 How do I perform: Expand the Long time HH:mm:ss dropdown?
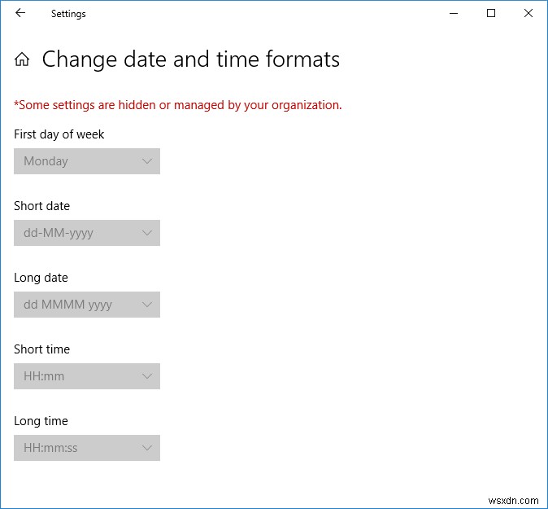point(87,448)
